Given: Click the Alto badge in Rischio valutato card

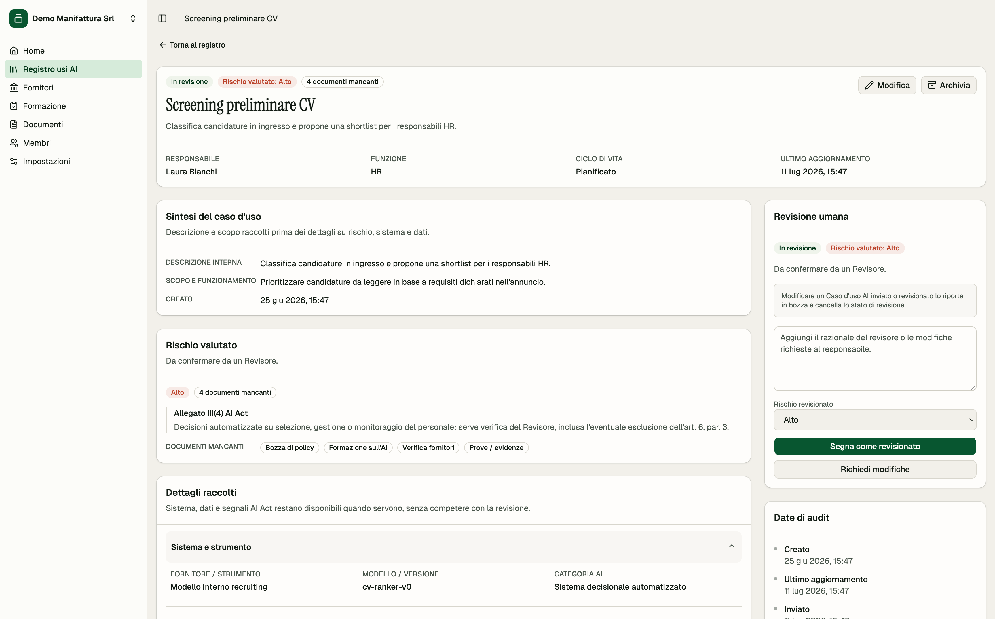Looking at the screenshot, I should pyautogui.click(x=177, y=392).
